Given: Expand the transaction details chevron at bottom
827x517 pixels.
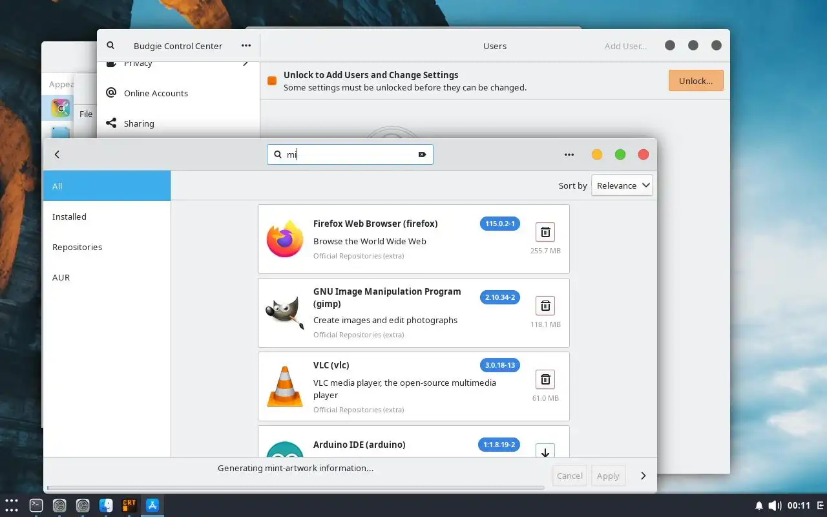Looking at the screenshot, I should pos(643,476).
